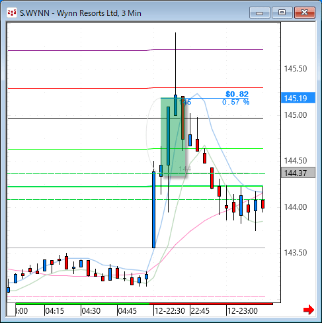Select the gray 144.37 price marker
322x323 pixels.
click(x=298, y=173)
